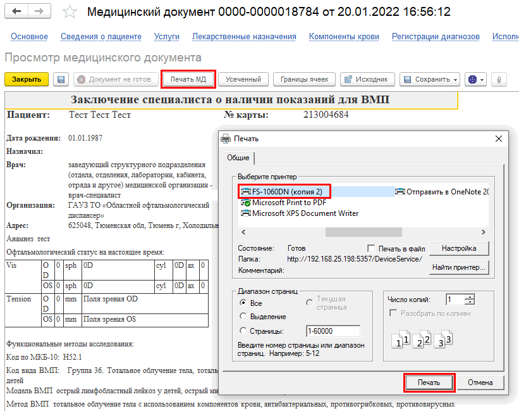Viewport: 519px width, 411px height.
Task: Increase the number of copies with up arrow
Action: tap(469, 297)
